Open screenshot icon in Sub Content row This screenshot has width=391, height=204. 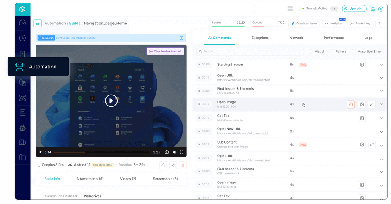click(362, 144)
